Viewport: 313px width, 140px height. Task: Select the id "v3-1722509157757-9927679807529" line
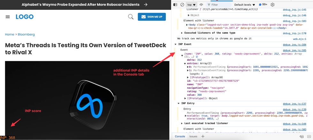[213, 81]
